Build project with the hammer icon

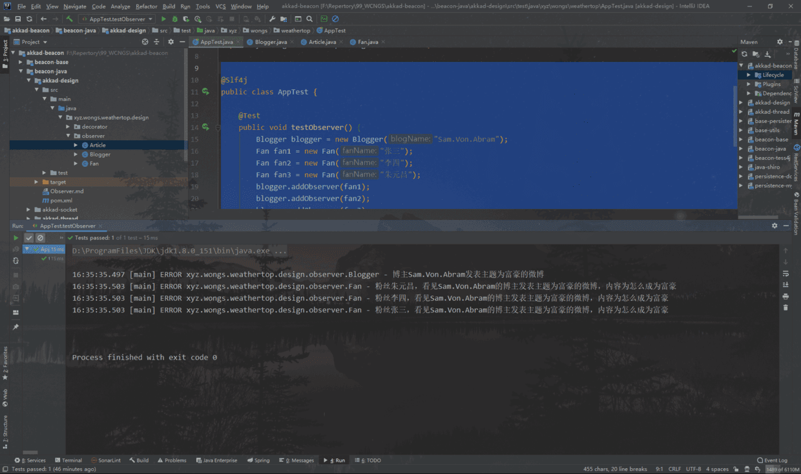(70, 19)
